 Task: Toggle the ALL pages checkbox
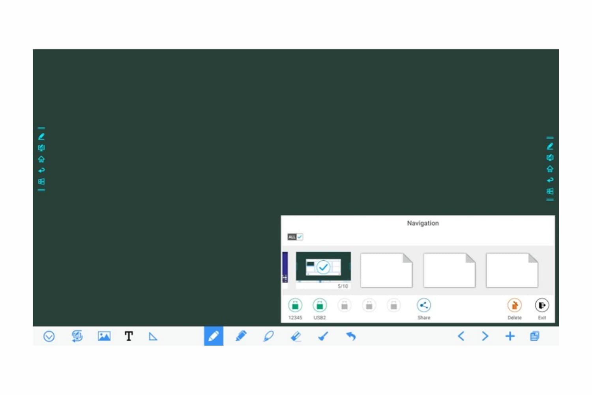(x=295, y=237)
